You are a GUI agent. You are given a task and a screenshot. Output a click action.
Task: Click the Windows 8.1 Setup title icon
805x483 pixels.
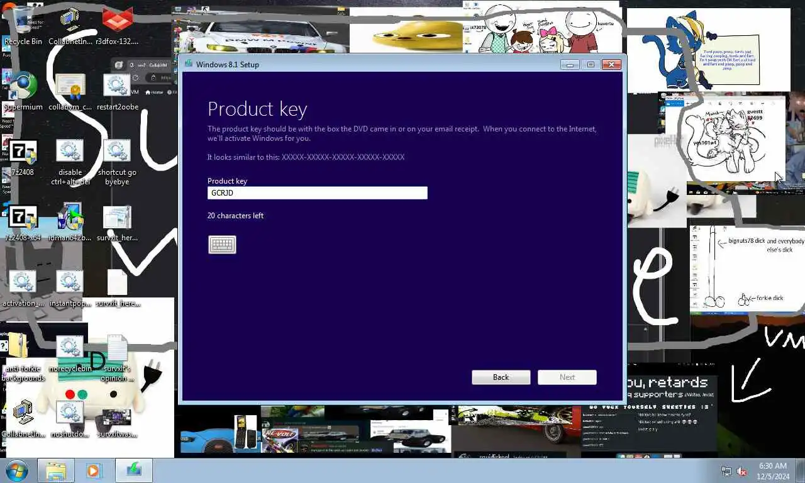click(188, 64)
